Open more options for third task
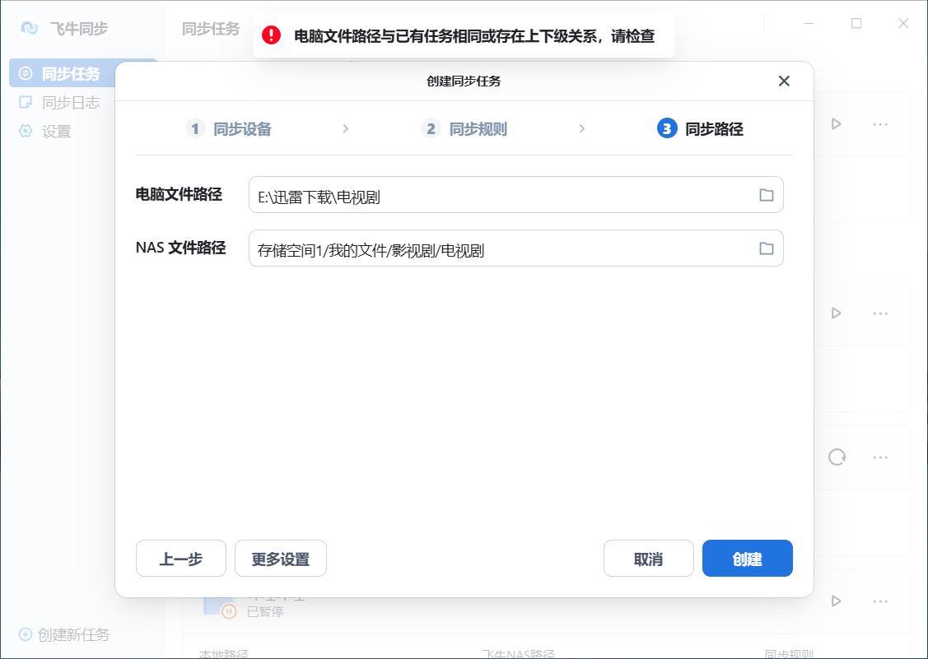The width and height of the screenshot is (928, 659). (880, 457)
